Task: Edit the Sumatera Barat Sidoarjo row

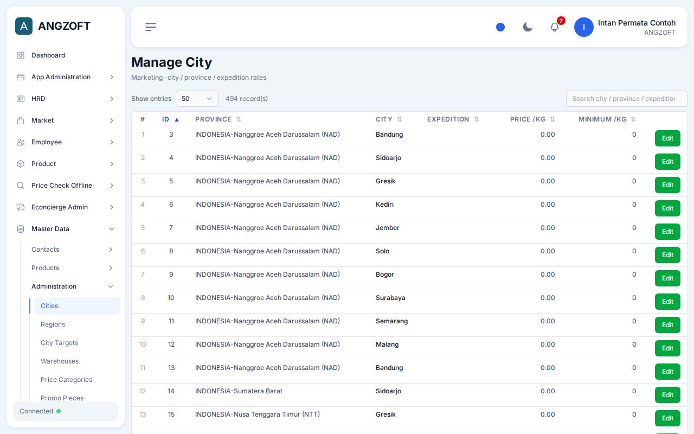Action: pos(667,395)
